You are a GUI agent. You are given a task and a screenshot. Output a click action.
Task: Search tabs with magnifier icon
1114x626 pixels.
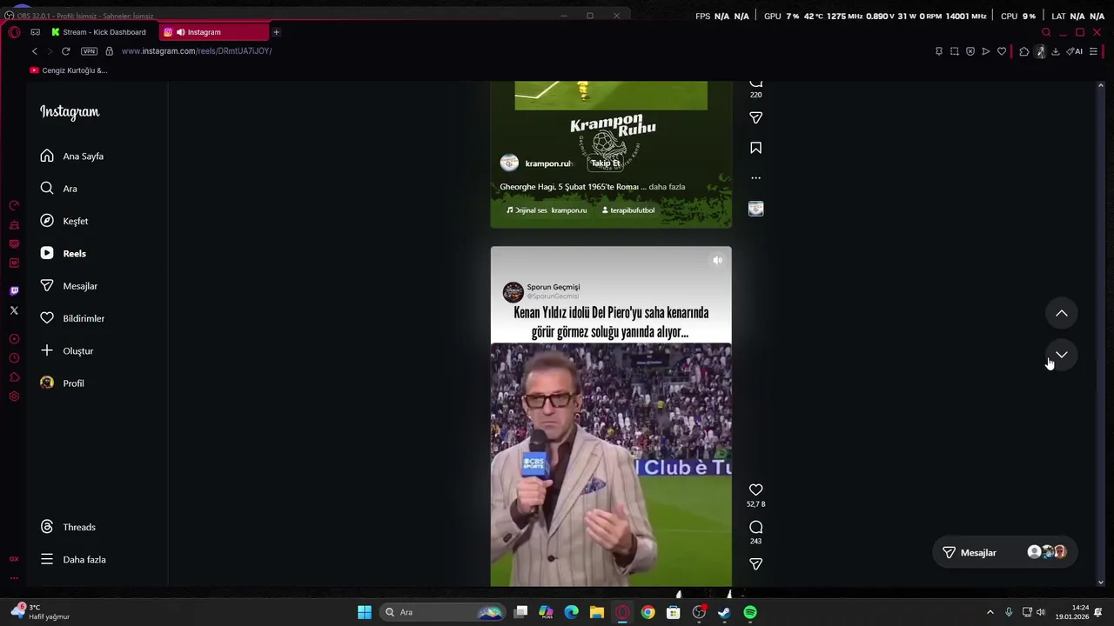(1046, 32)
